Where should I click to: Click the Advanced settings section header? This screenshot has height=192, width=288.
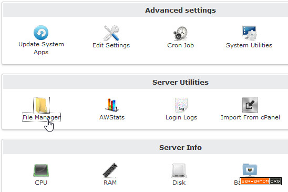[x=180, y=11]
